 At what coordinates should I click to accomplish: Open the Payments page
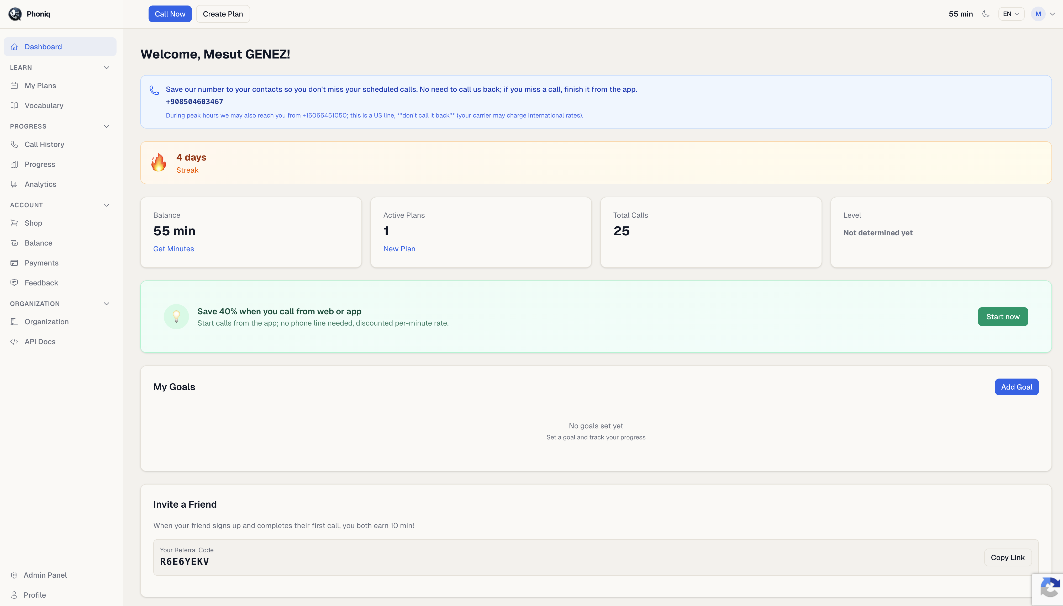(x=60, y=263)
